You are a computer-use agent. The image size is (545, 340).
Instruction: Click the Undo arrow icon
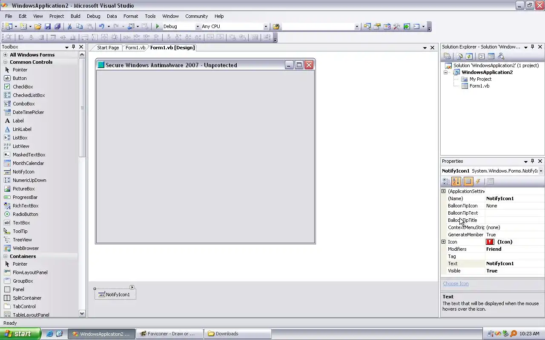(x=101, y=26)
